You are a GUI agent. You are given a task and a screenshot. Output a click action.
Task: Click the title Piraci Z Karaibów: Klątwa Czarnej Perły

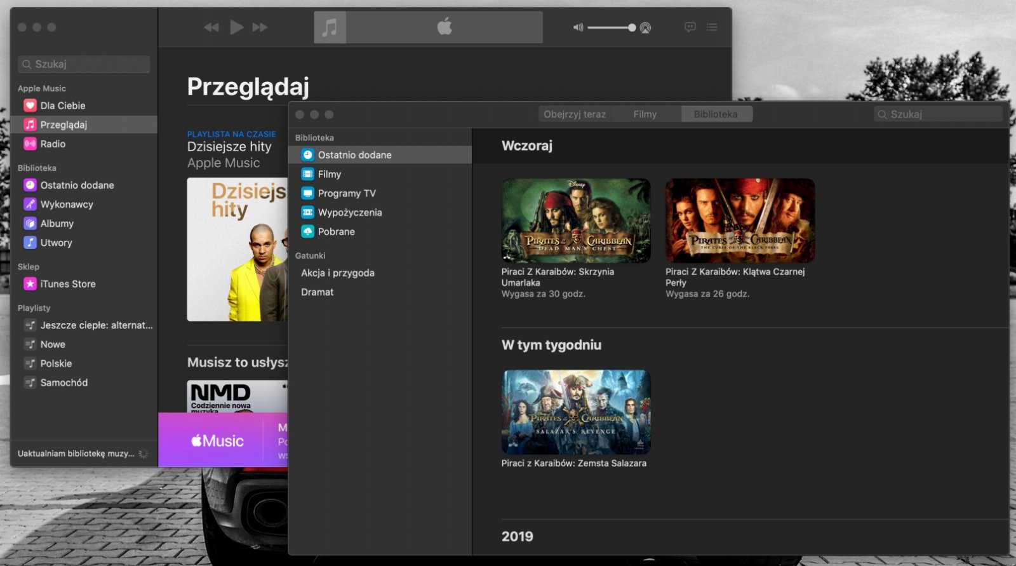(735, 277)
